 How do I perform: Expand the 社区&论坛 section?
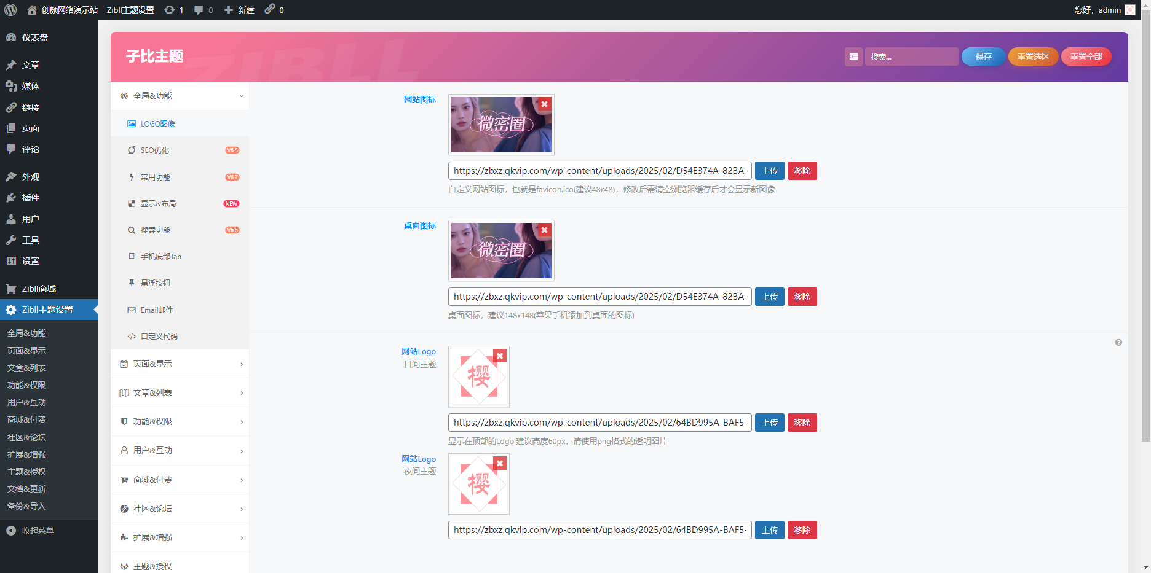tap(180, 509)
